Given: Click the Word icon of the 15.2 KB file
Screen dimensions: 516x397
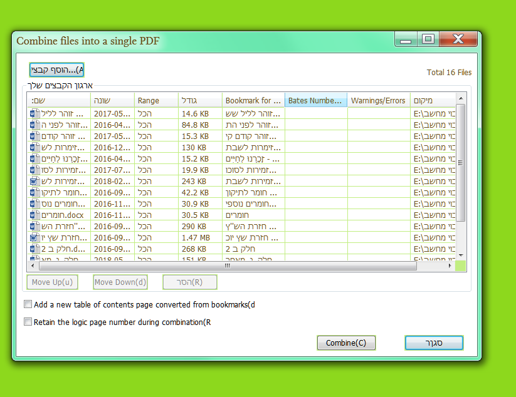Looking at the screenshot, I should pos(34,158).
